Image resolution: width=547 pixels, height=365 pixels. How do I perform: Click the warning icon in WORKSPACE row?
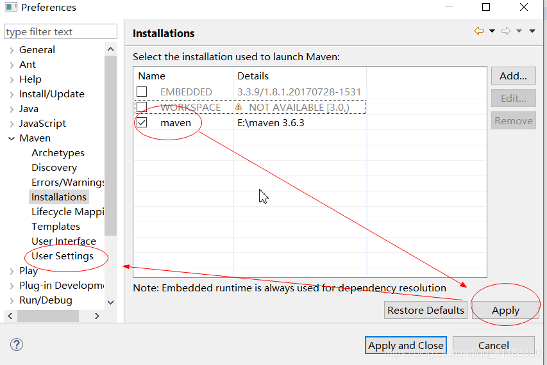click(239, 107)
